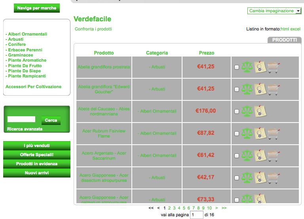Go to page 2 of results
Viewport: 304px width, 219px height.
[x=169, y=208]
